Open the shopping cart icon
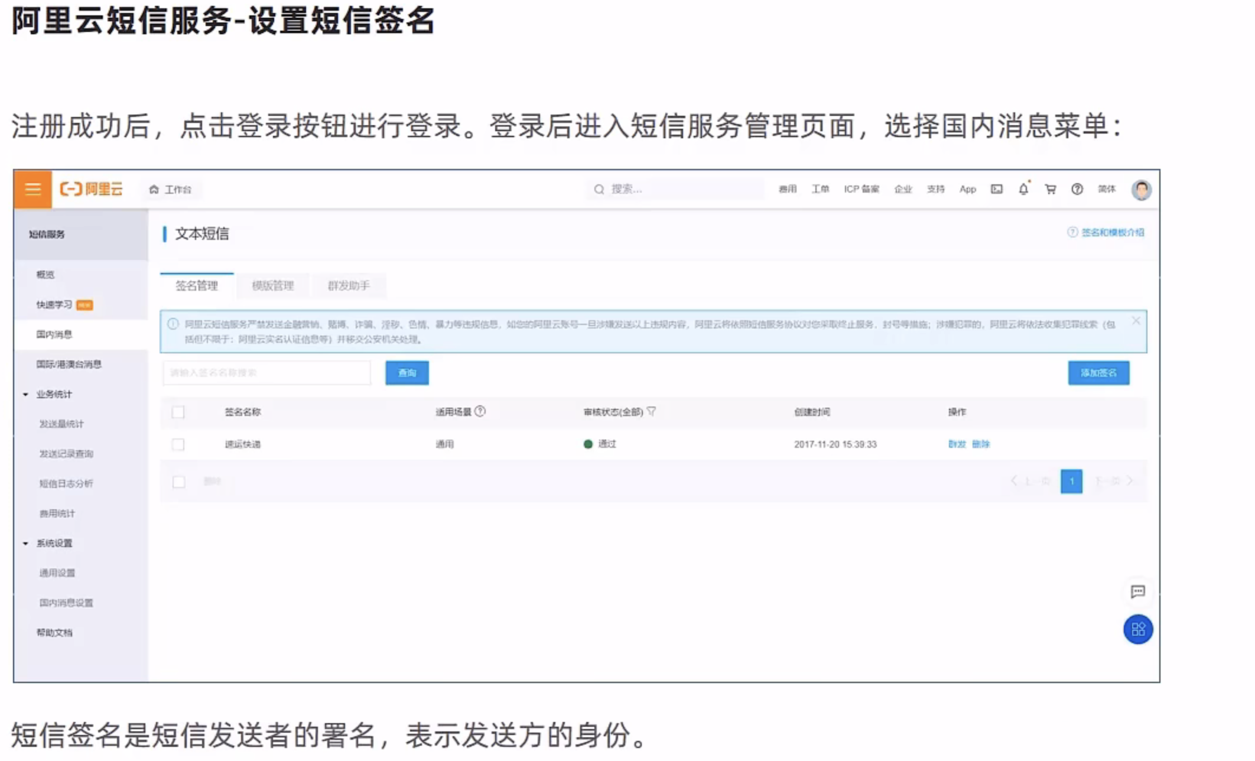This screenshot has height=761, width=1255. (1050, 189)
